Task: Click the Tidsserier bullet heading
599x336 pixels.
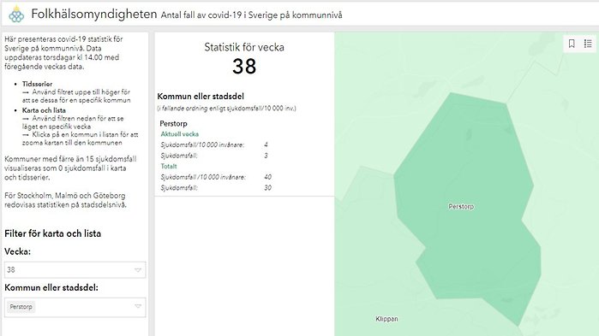Action: coord(37,84)
